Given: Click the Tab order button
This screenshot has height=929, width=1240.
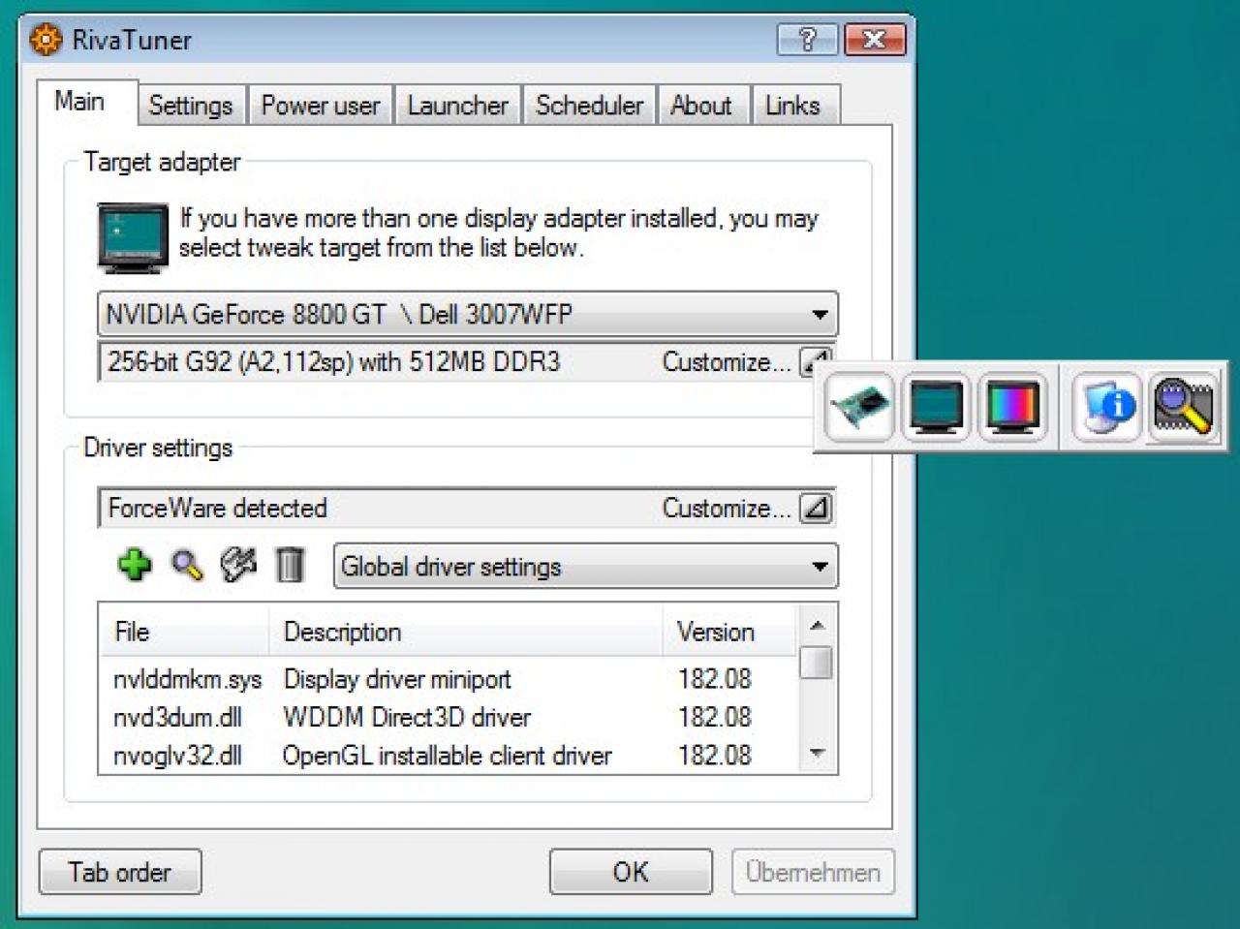Looking at the screenshot, I should (120, 872).
